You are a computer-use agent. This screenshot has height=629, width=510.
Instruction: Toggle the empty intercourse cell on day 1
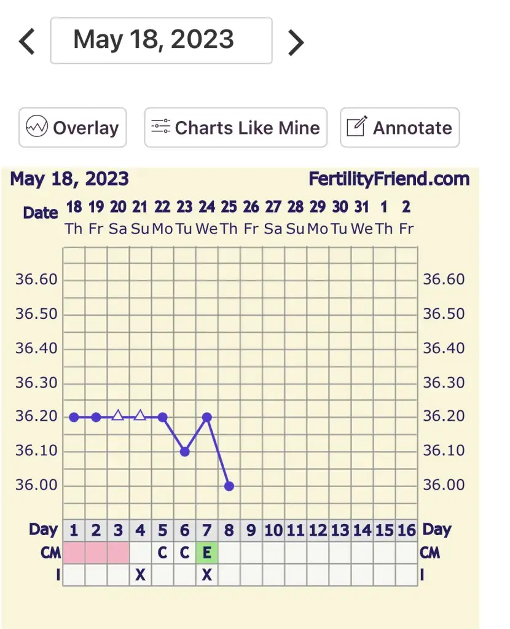pyautogui.click(x=74, y=575)
